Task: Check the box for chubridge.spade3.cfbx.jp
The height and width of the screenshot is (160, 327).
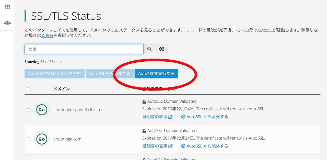Action: [x=29, y=110]
